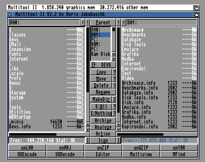Click the left panel's > arrow button

(x=83, y=22)
